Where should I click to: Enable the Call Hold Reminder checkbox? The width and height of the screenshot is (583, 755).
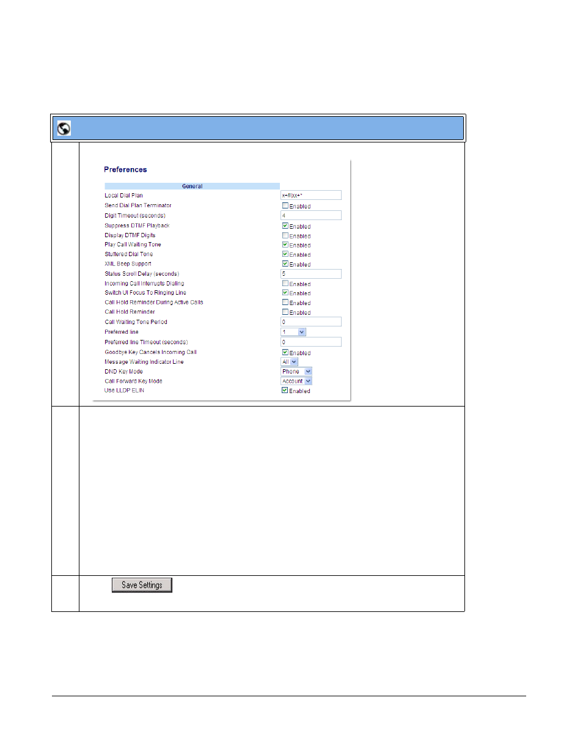click(x=285, y=312)
